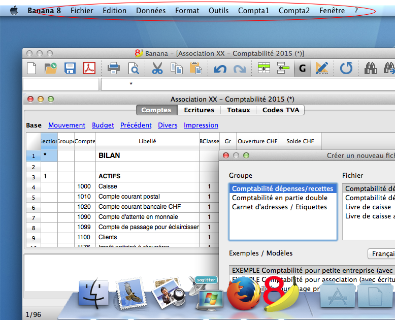
Task: Click the Print preview magnifier icon
Action: coord(134,68)
